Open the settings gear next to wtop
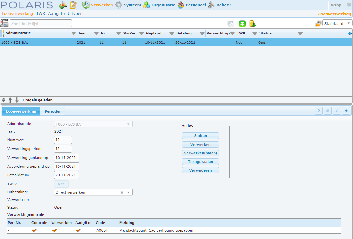353x239 pixels. (x=349, y=5)
